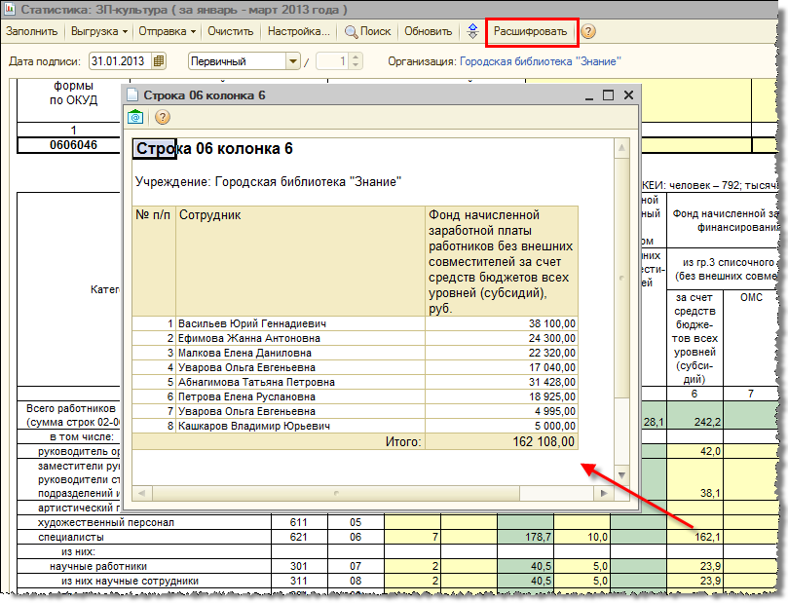Open the Отправка dropdown menu
This screenshot has width=788, height=603.
[166, 31]
